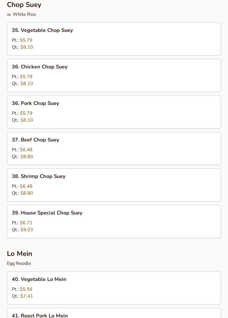Pick Beef Chop Suey pint price $6.48

[x=26, y=150]
